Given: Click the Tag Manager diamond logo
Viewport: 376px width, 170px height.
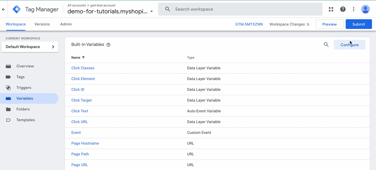Looking at the screenshot, I should (x=17, y=9).
